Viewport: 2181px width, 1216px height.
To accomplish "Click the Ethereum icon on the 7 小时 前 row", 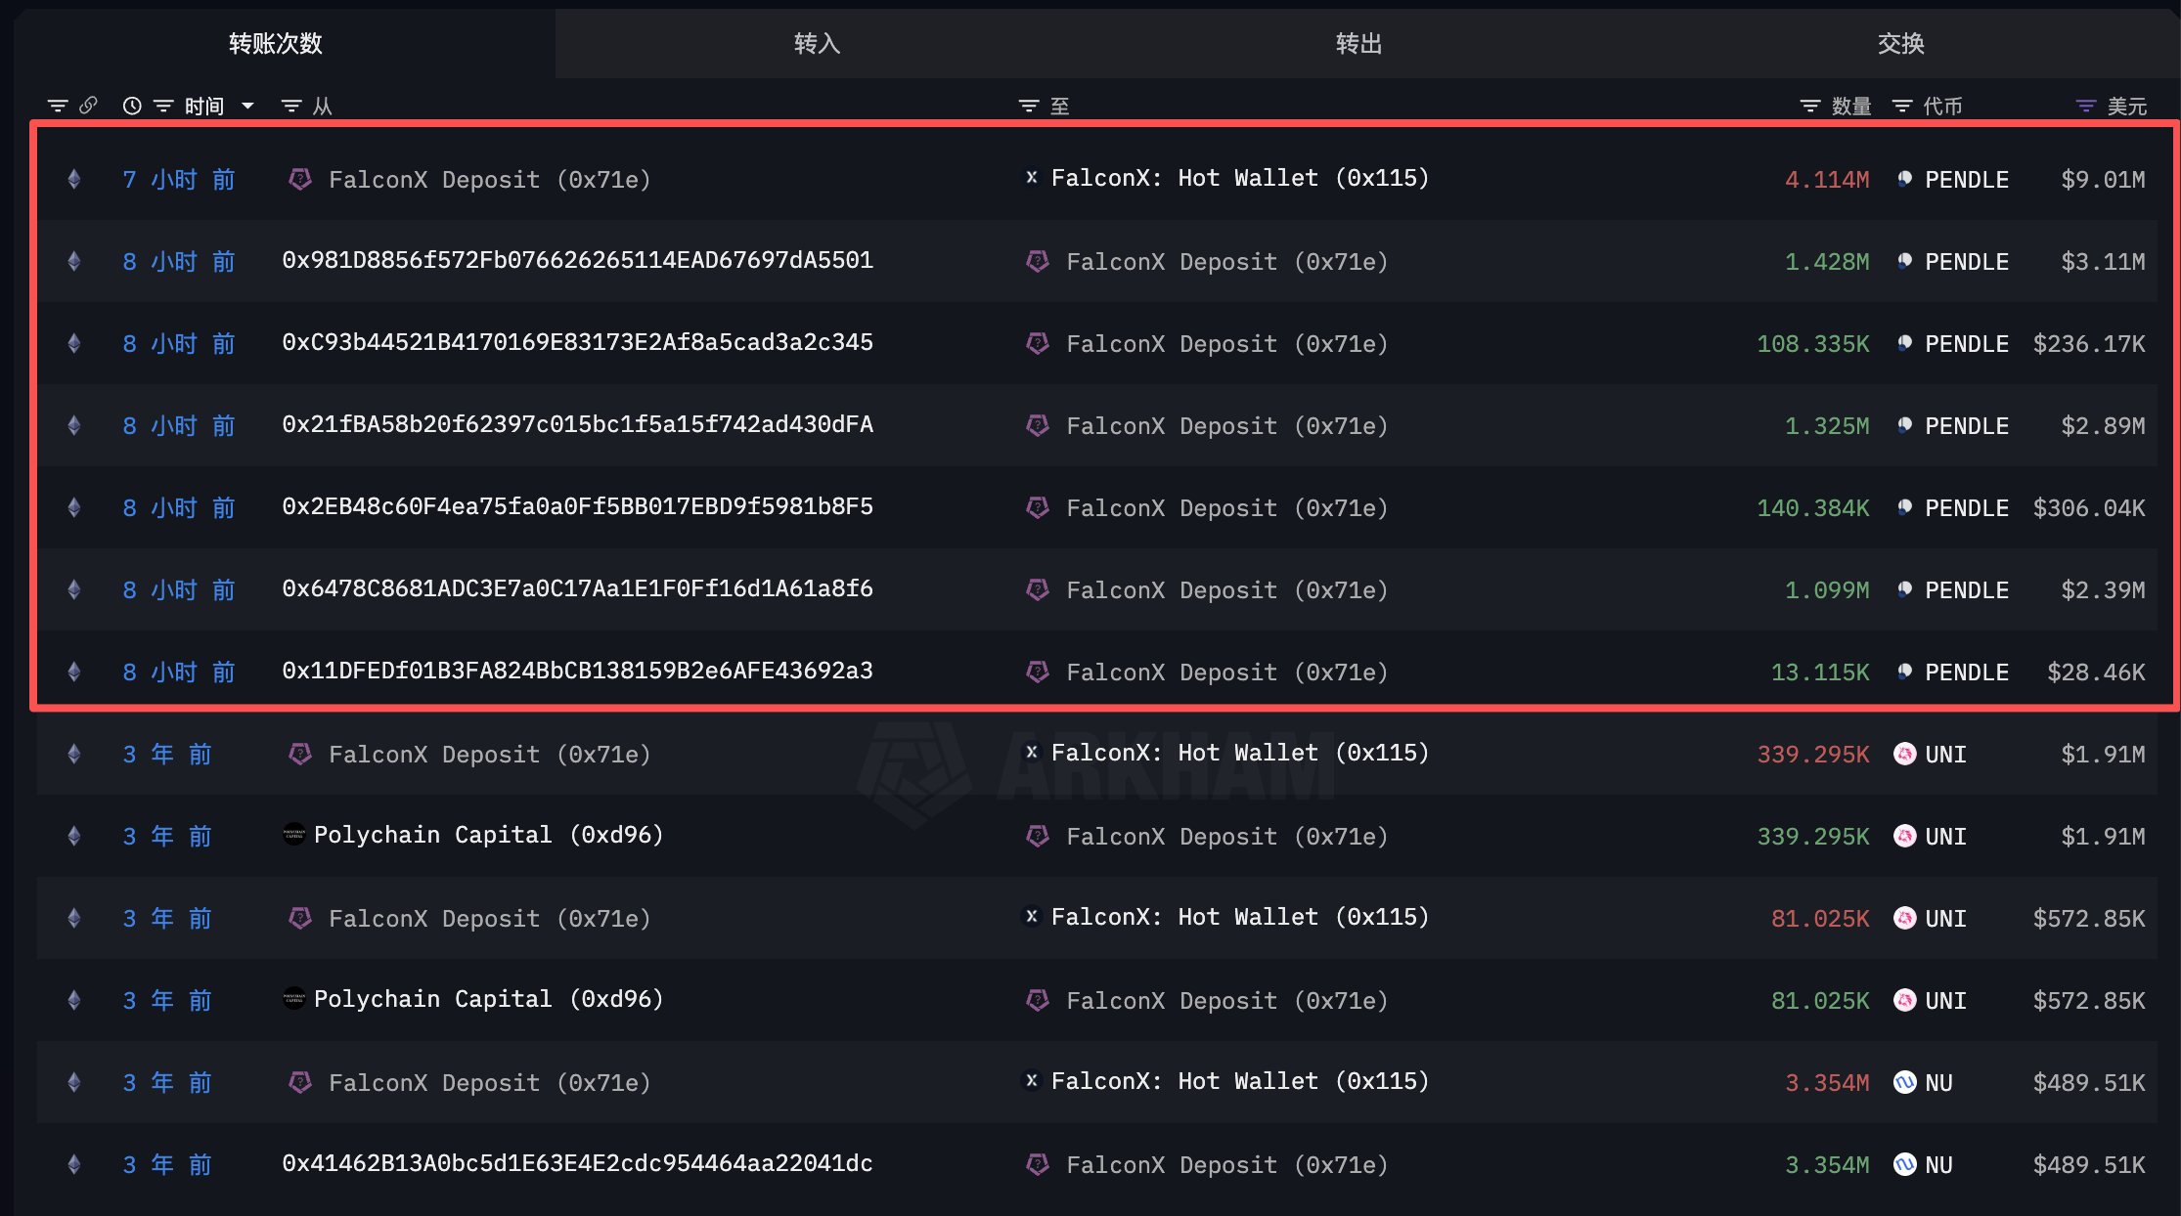I will (x=73, y=179).
